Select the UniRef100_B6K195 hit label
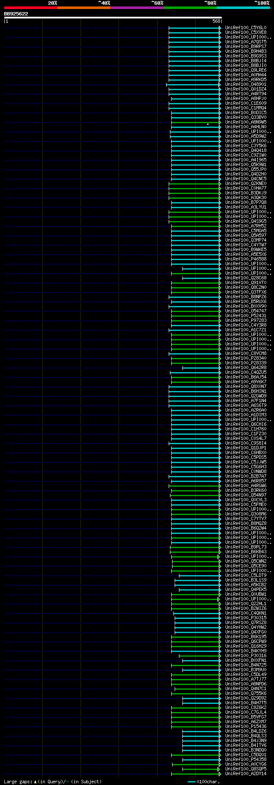Screen dimensions: 274x785 [246, 636]
